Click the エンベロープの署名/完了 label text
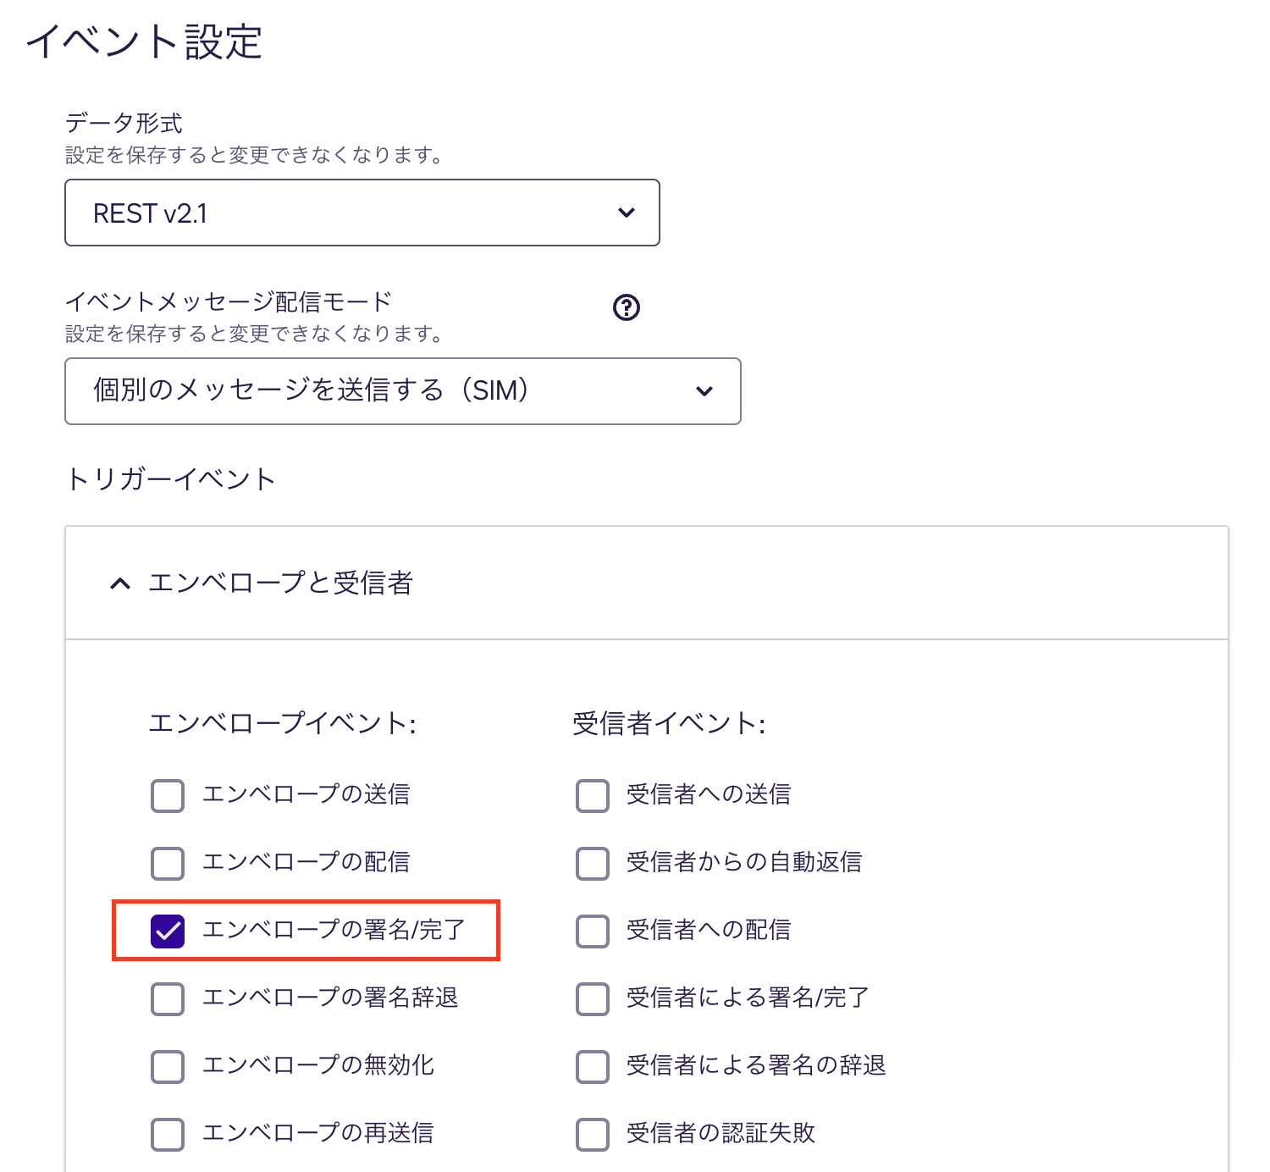Viewport: 1270px width, 1172px height. (x=334, y=930)
